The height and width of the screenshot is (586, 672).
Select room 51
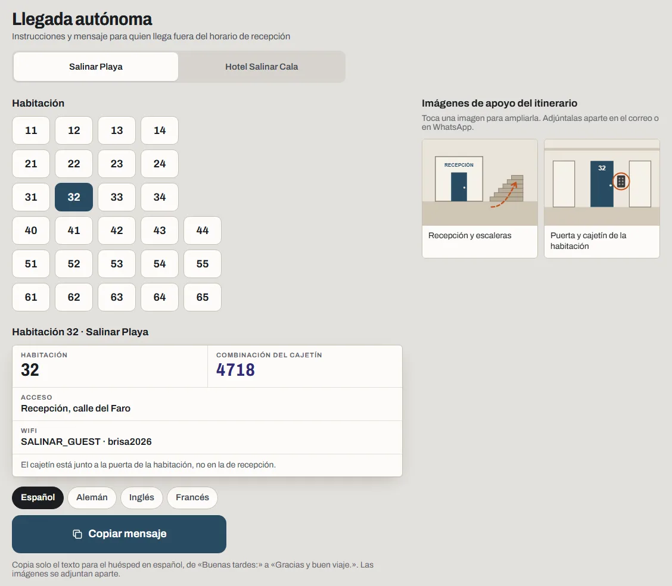click(x=31, y=264)
